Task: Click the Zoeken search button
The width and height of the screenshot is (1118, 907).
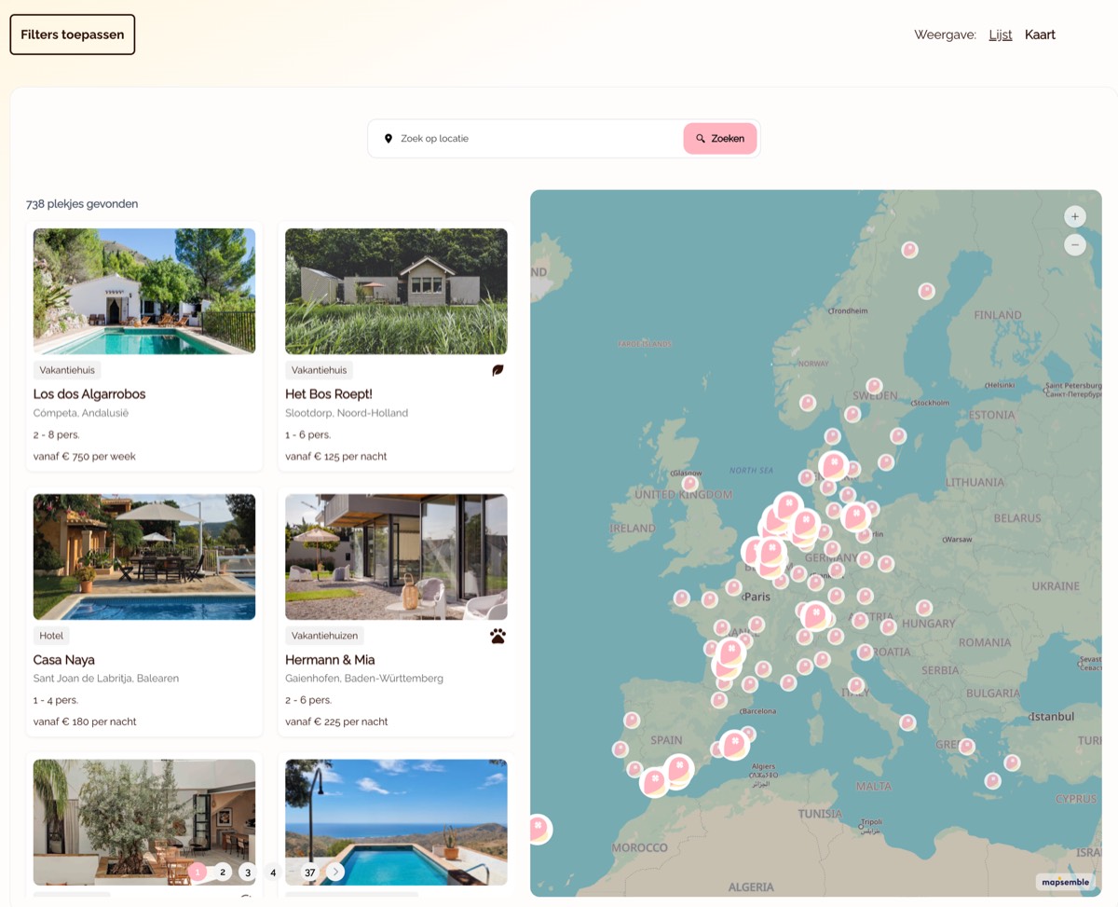Action: click(x=720, y=139)
